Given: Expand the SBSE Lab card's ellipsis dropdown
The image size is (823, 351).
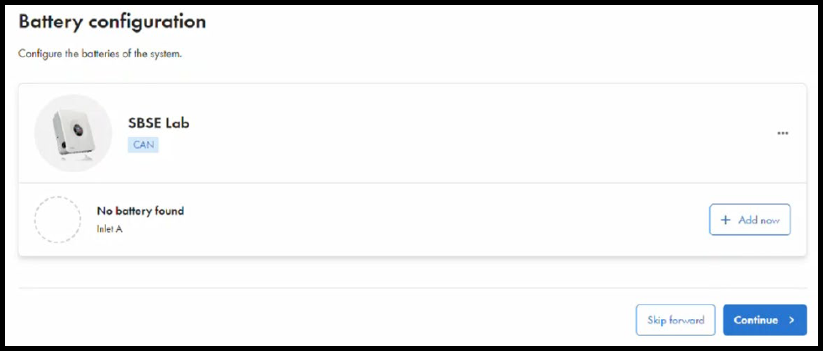Looking at the screenshot, I should click(783, 134).
